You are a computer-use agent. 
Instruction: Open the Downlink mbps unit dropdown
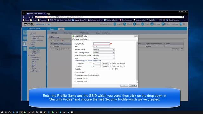click(108, 63)
